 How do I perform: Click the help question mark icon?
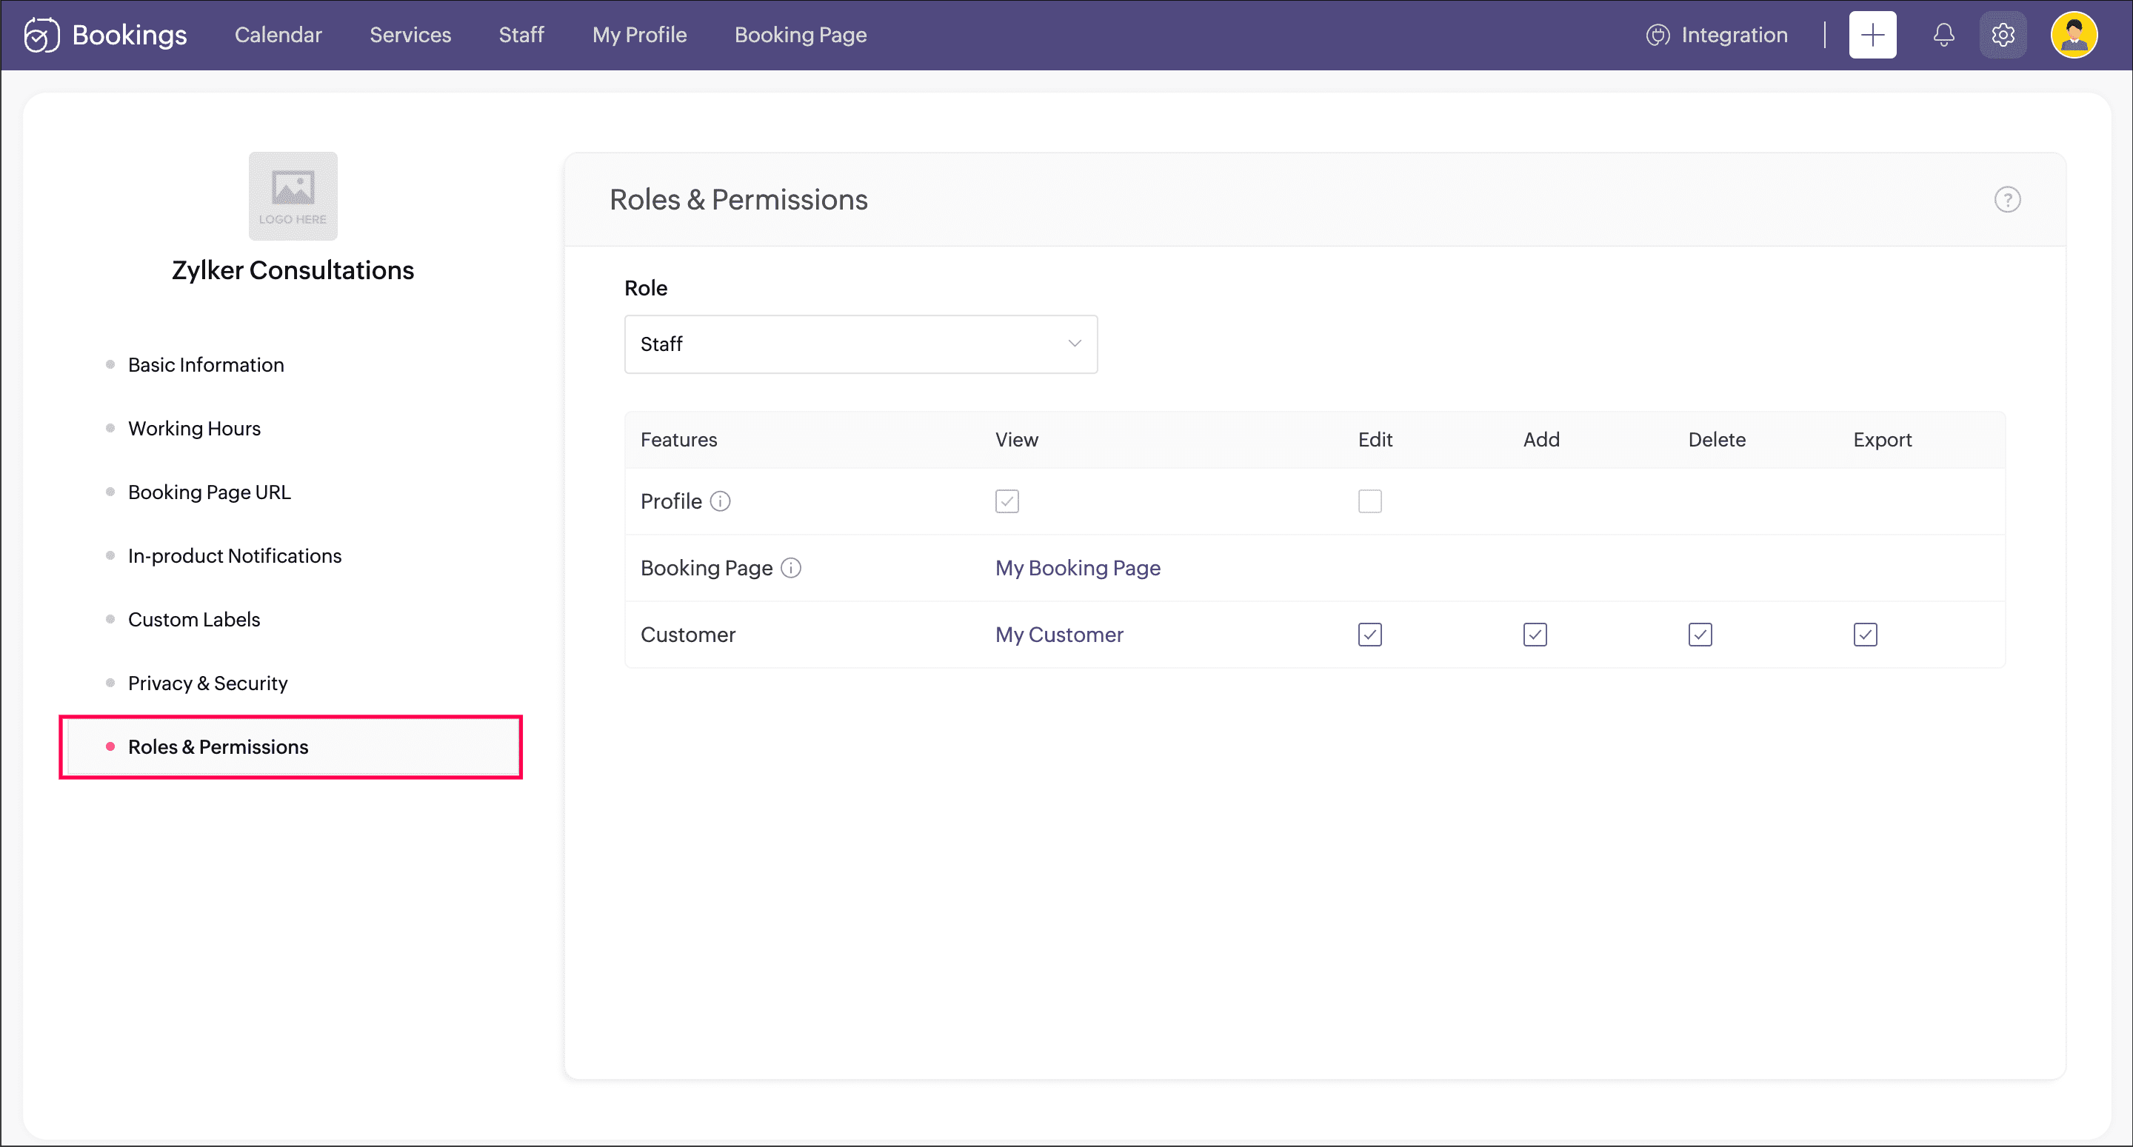(2007, 200)
